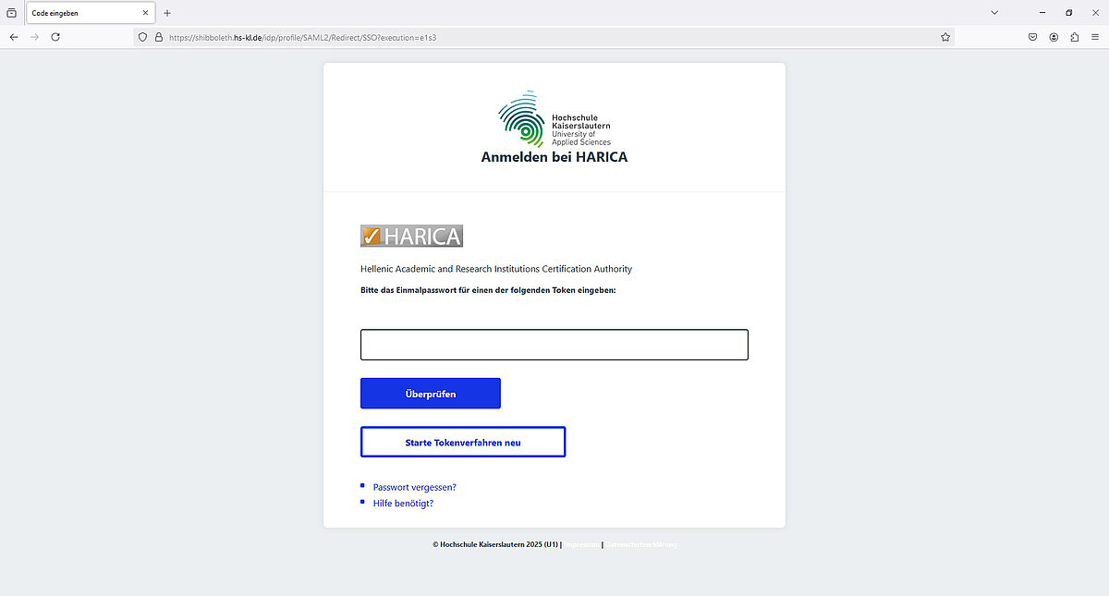Open the "Passwort vergessen?" link
Screen dimensions: 1109x596
pos(415,487)
